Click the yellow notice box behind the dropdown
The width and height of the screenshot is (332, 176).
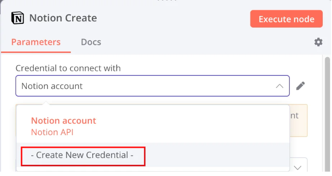298,121
